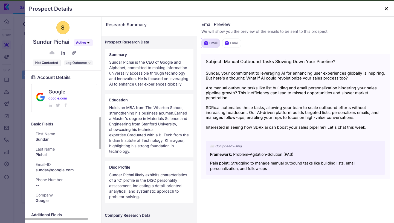Open the google.com link
Screen dimensions: 394x223
pos(58,98)
